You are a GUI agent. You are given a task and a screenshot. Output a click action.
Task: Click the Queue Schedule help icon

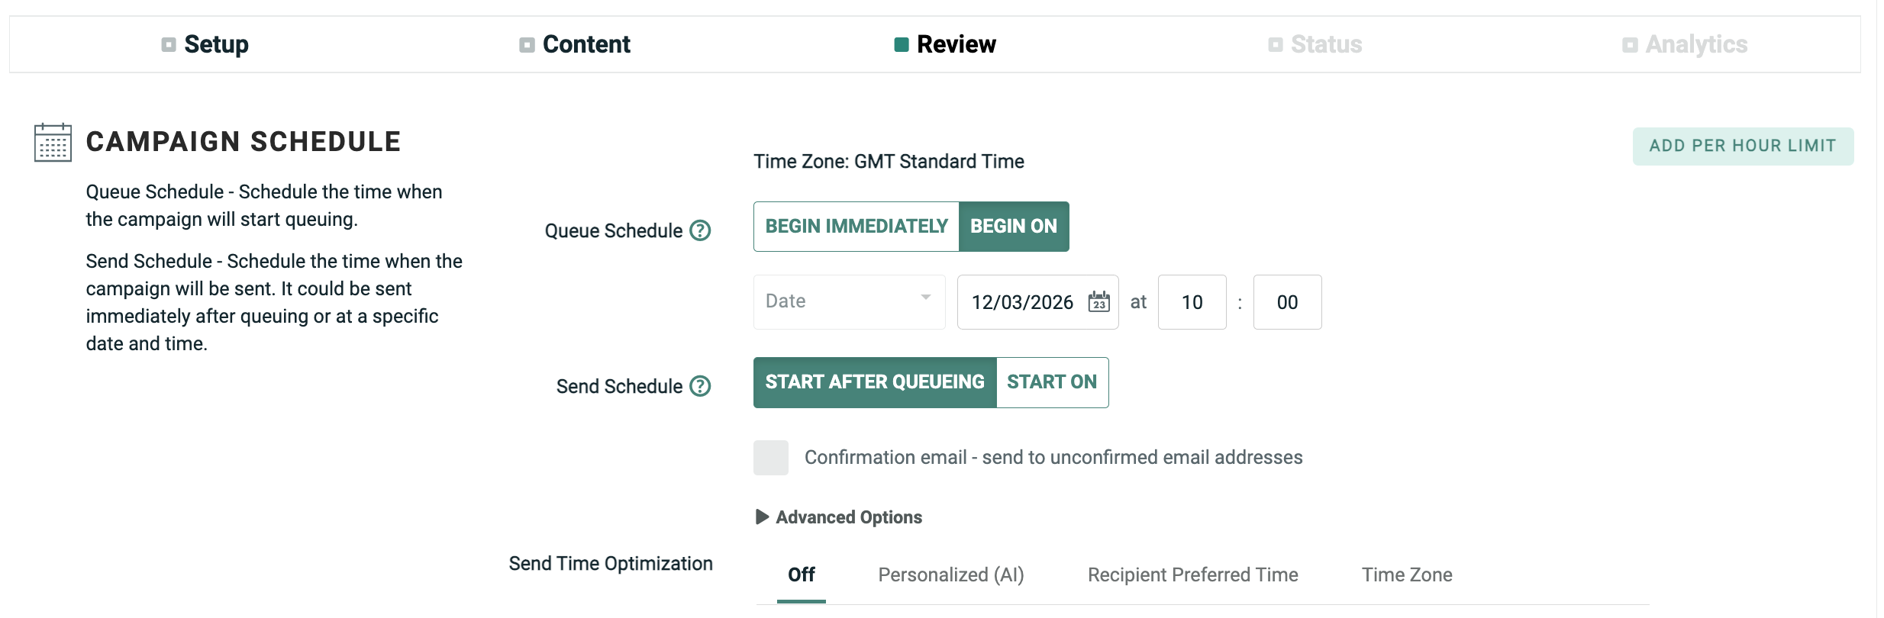click(700, 230)
